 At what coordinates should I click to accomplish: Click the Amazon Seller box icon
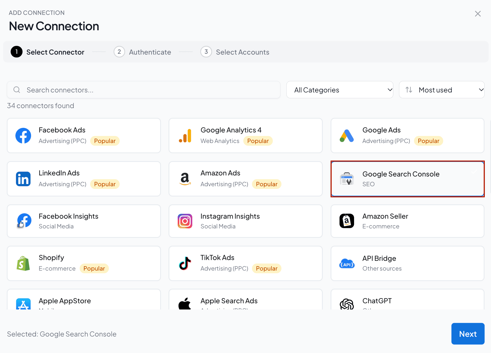[x=347, y=221]
